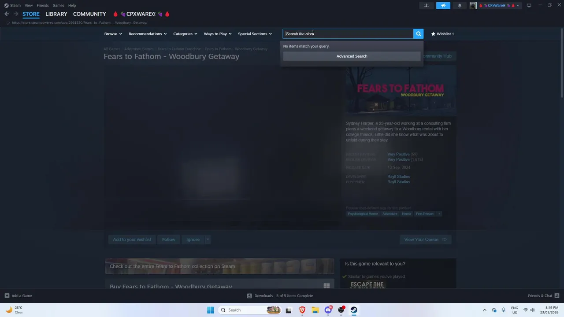
Task: Click the Horror tag
Action: (406, 214)
